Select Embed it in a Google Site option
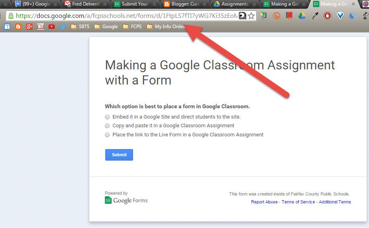The image size is (369, 228). [x=107, y=117]
